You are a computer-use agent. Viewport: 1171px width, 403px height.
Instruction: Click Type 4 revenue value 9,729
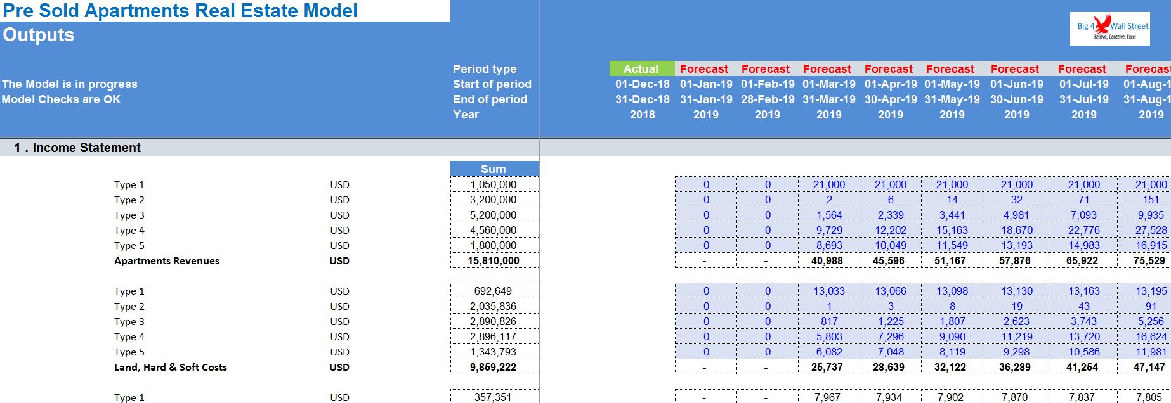tap(829, 230)
